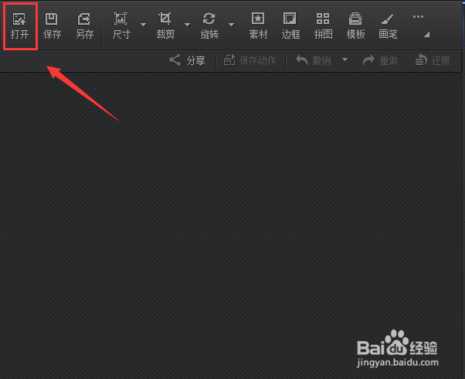
Task: Select the 画笔 brush tool
Action: pyautogui.click(x=388, y=26)
